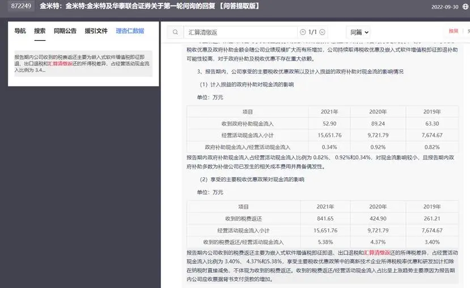Open the 同篇 scope dropdown

pos(358,32)
